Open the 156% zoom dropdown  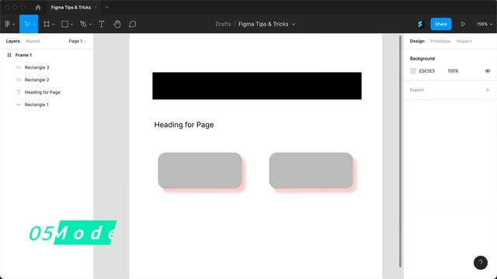485,24
